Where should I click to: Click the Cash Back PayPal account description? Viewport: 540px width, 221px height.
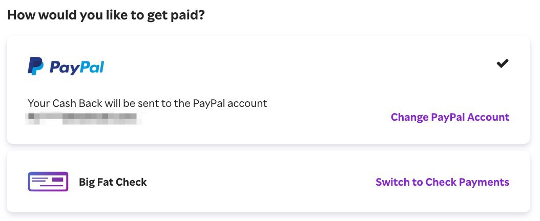tap(148, 103)
